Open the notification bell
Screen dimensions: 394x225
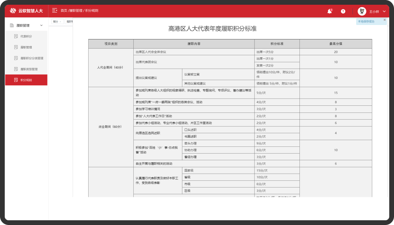[x=329, y=11]
